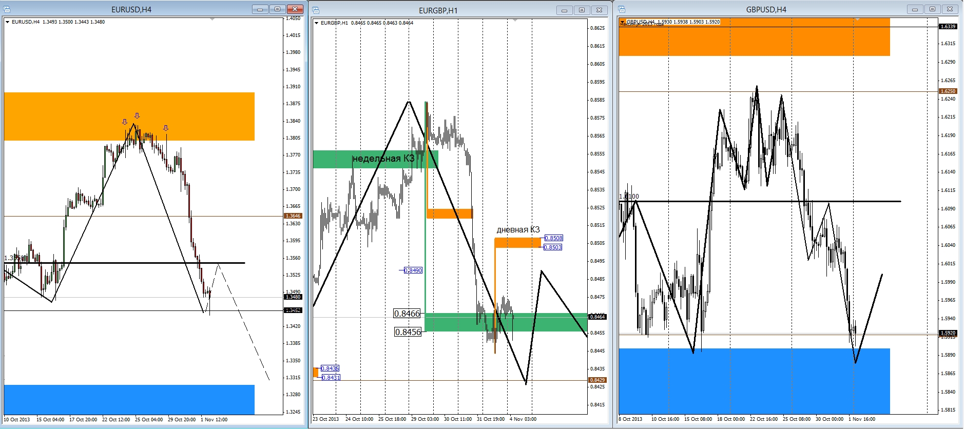Expand one-click trading arrow on EURGBP chart

coord(316,23)
